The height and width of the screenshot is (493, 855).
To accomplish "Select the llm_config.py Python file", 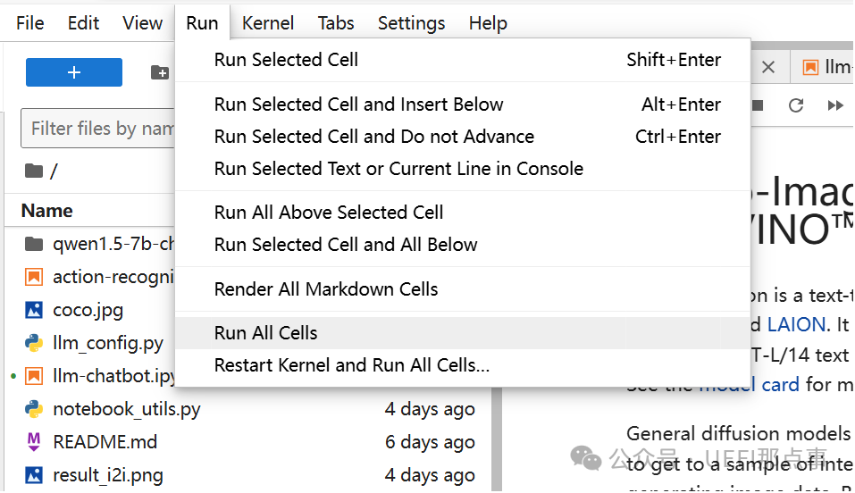I will [107, 343].
